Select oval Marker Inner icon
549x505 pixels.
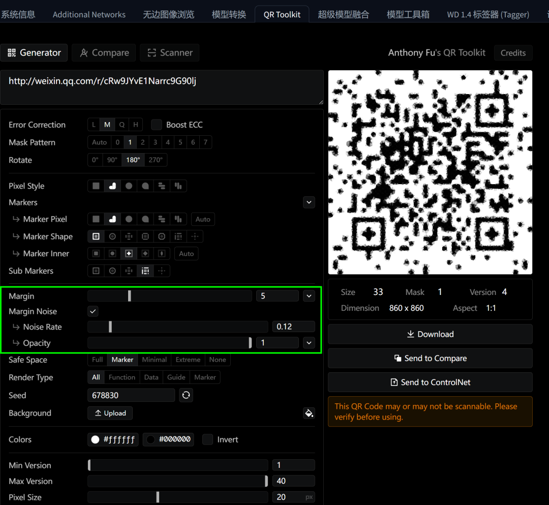point(162,254)
